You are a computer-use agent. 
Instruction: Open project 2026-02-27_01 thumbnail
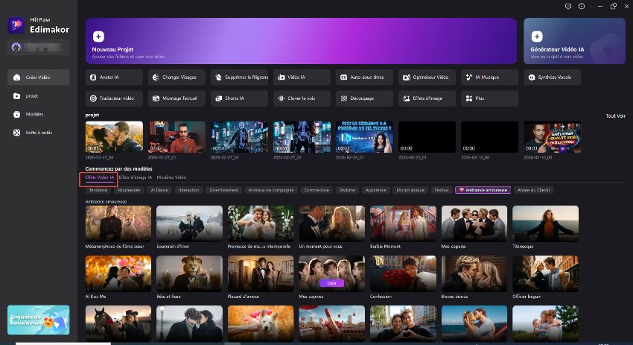pos(176,137)
